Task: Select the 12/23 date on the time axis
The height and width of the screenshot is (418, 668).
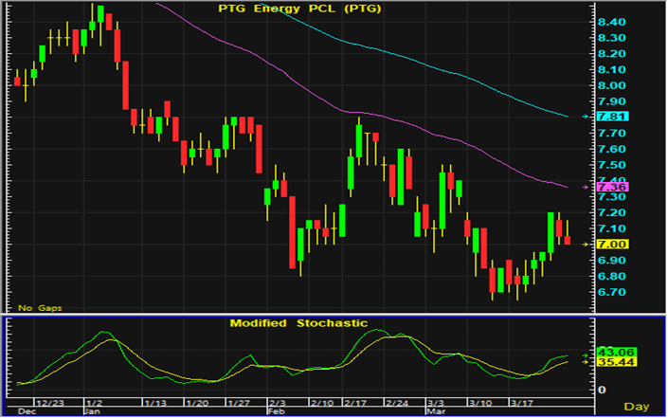Action: click(x=50, y=402)
